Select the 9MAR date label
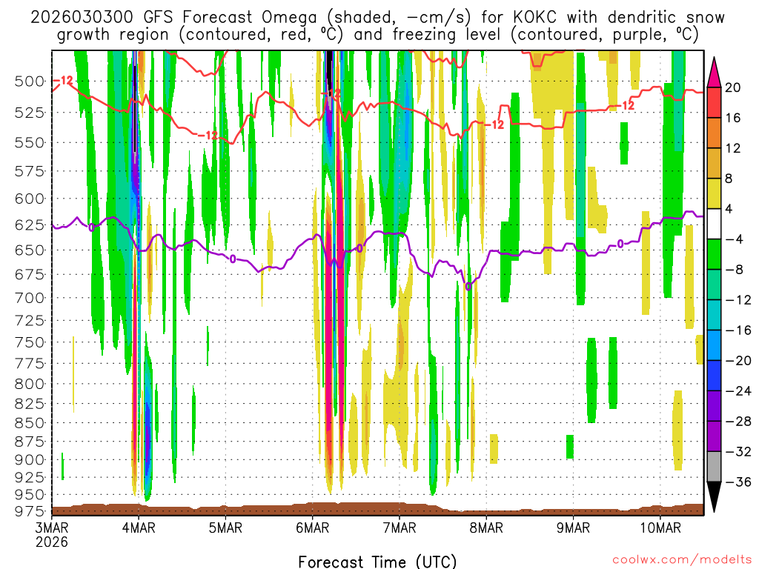The width and height of the screenshot is (759, 569). pyautogui.click(x=573, y=528)
